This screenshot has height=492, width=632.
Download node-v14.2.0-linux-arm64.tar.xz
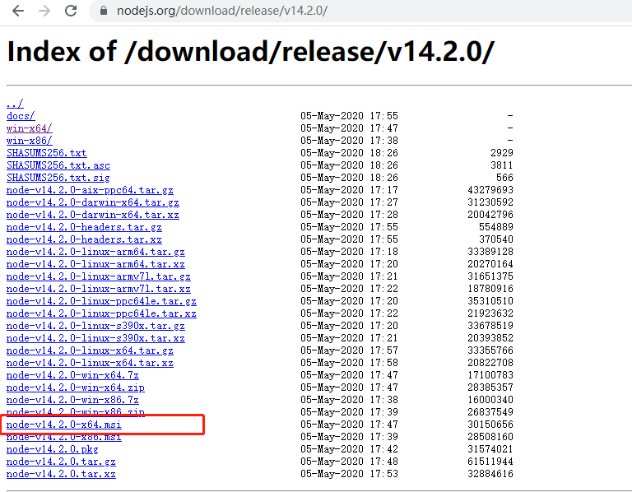click(95, 264)
